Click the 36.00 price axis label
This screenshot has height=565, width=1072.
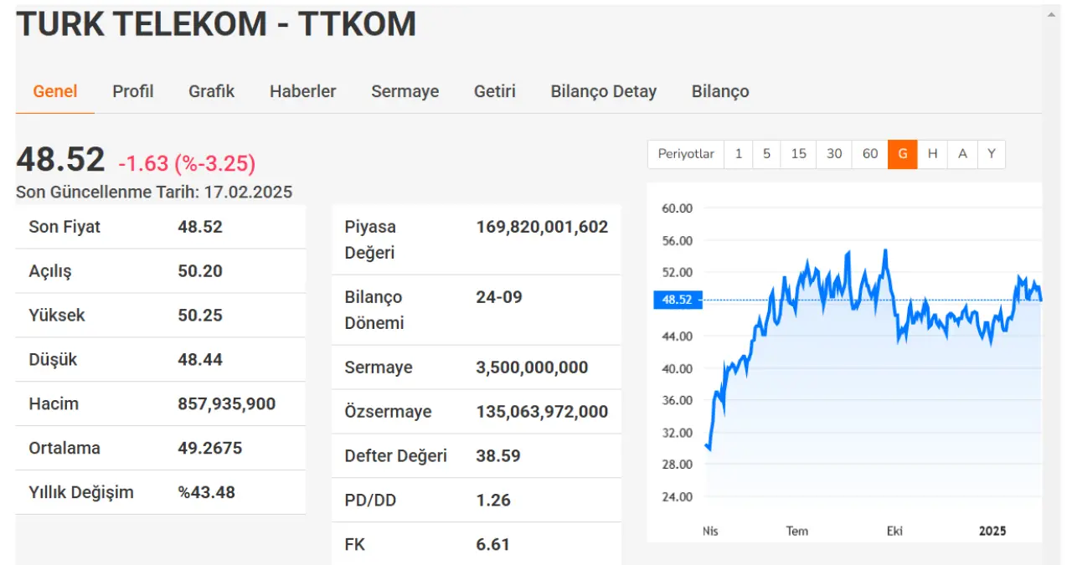pyautogui.click(x=678, y=400)
